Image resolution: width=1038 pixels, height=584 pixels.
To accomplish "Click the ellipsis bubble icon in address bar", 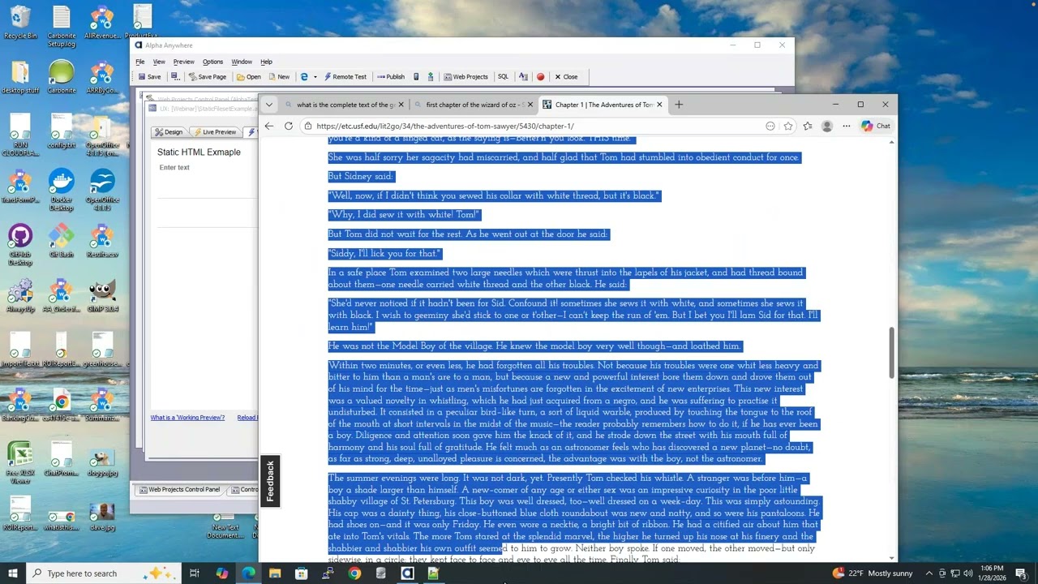I will [770, 126].
